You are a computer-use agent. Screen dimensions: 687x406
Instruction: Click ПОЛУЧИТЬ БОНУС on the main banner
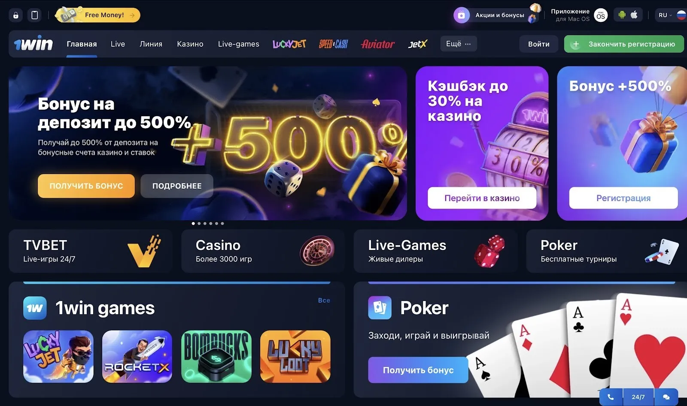(x=86, y=186)
